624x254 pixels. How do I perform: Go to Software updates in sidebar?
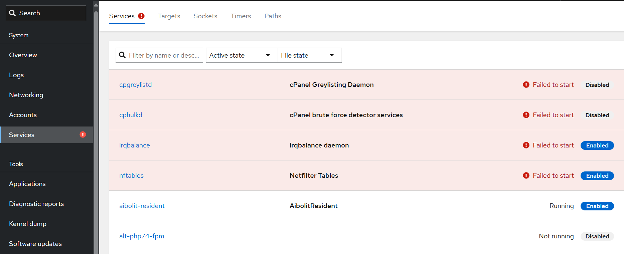point(35,244)
